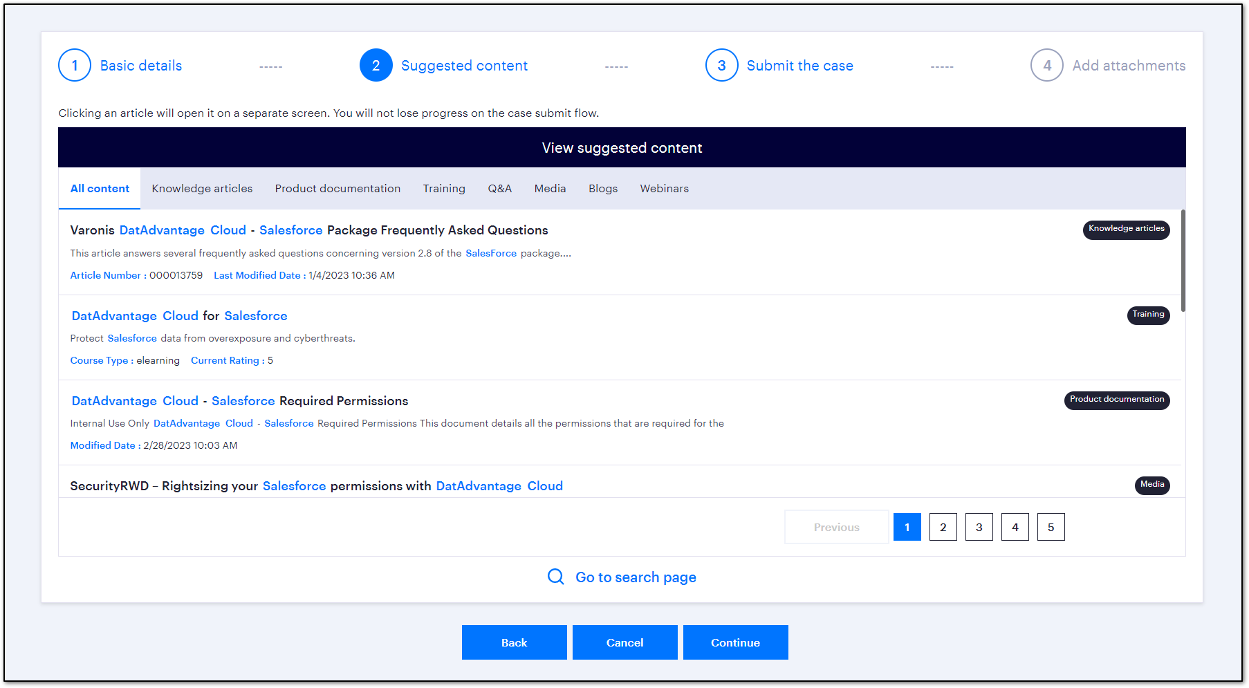
Task: Go to results page 5
Action: coord(1051,527)
